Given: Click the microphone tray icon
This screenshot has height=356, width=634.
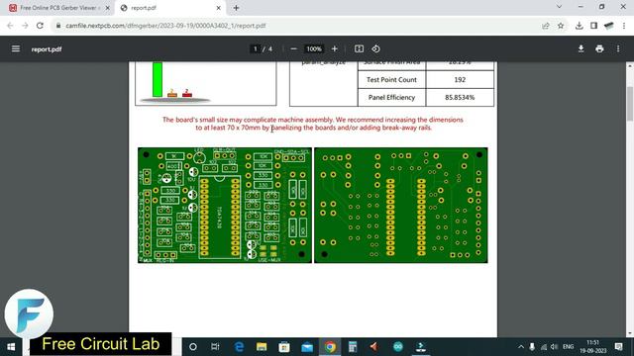Looking at the screenshot, I should click(x=532, y=347).
